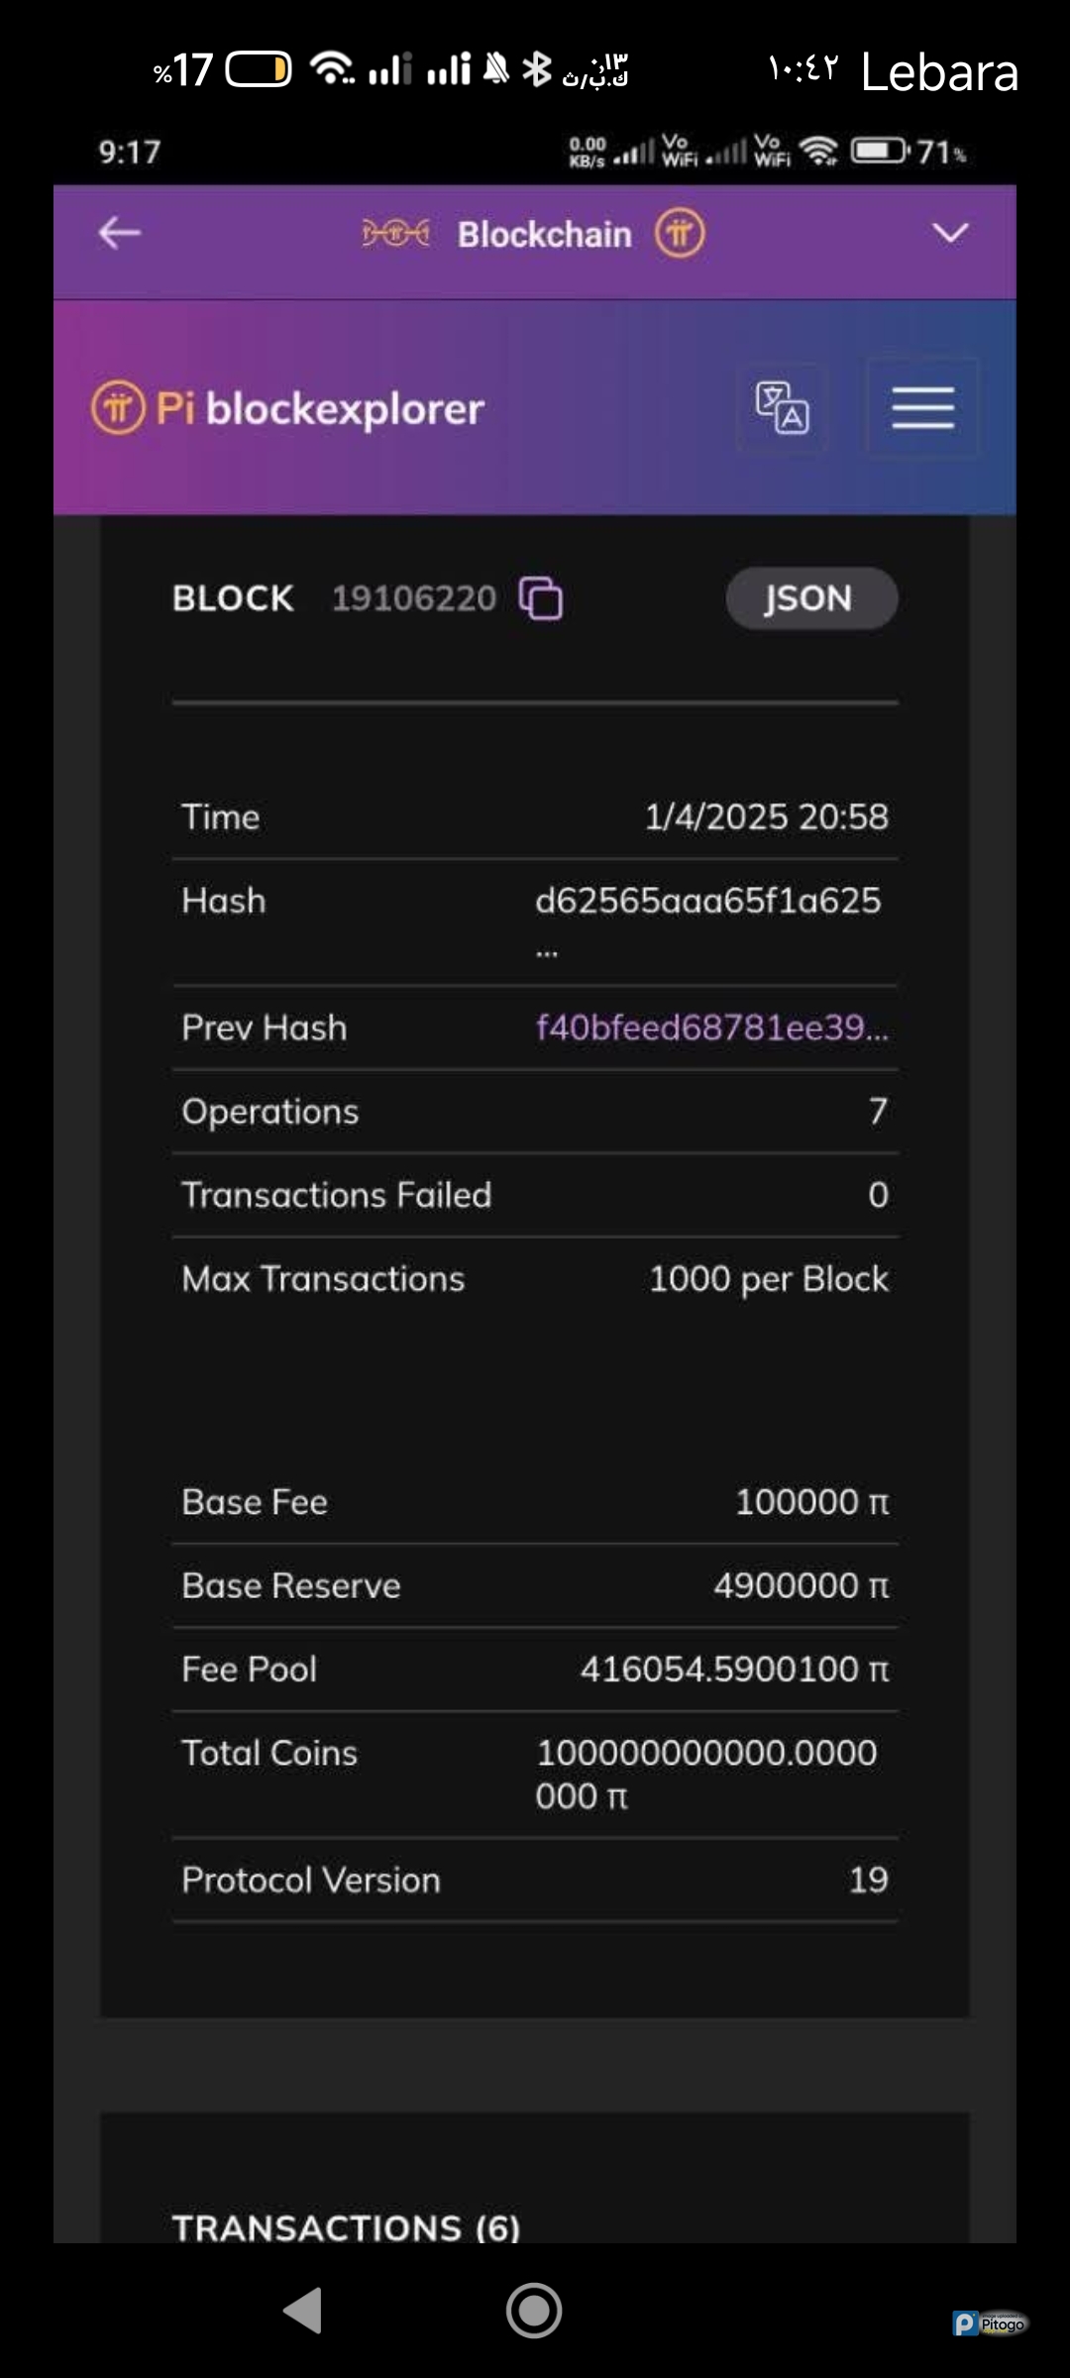Image resolution: width=1070 pixels, height=2378 pixels.
Task: Select the block hash d62565aaa65f1a625 value
Action: coord(707,901)
